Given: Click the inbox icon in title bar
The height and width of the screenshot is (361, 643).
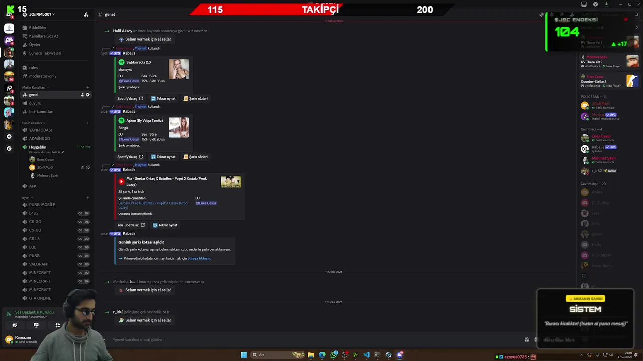Looking at the screenshot, I should pos(584,4).
